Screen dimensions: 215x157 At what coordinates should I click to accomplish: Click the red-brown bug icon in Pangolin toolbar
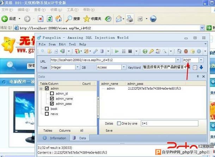pyautogui.click(x=186, y=51)
